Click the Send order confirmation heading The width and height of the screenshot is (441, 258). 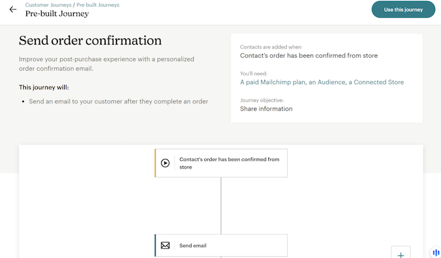[90, 41]
